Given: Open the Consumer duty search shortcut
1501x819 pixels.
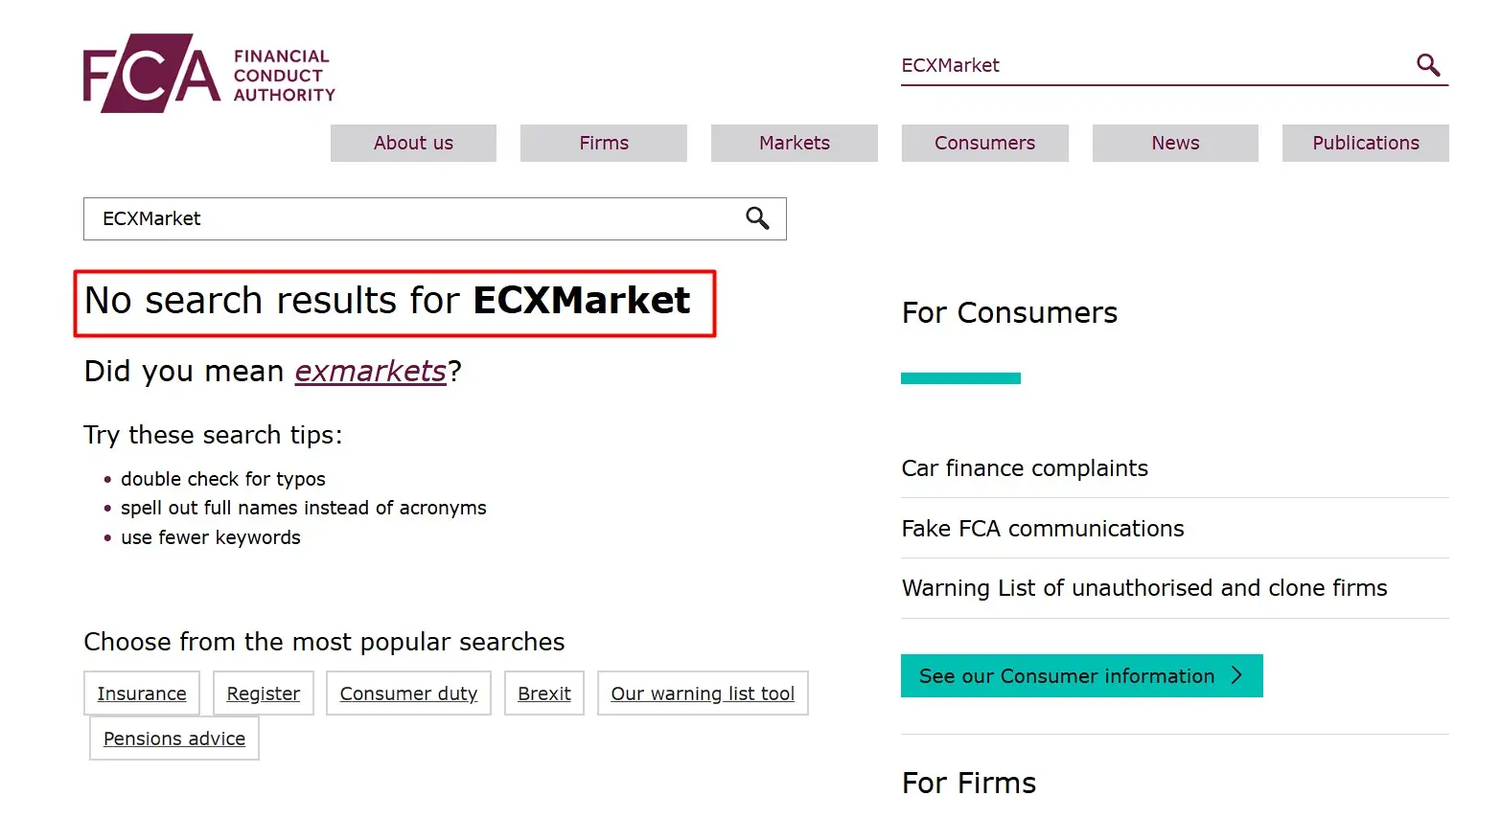Looking at the screenshot, I should click(x=408, y=693).
